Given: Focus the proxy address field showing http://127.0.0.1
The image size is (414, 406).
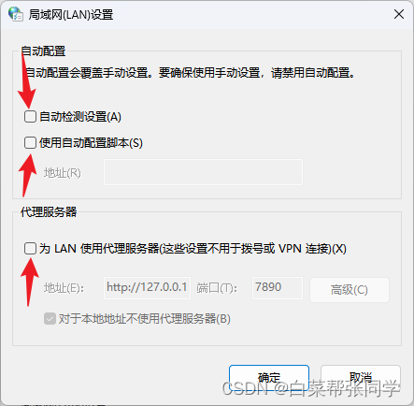Looking at the screenshot, I should click(x=147, y=288).
